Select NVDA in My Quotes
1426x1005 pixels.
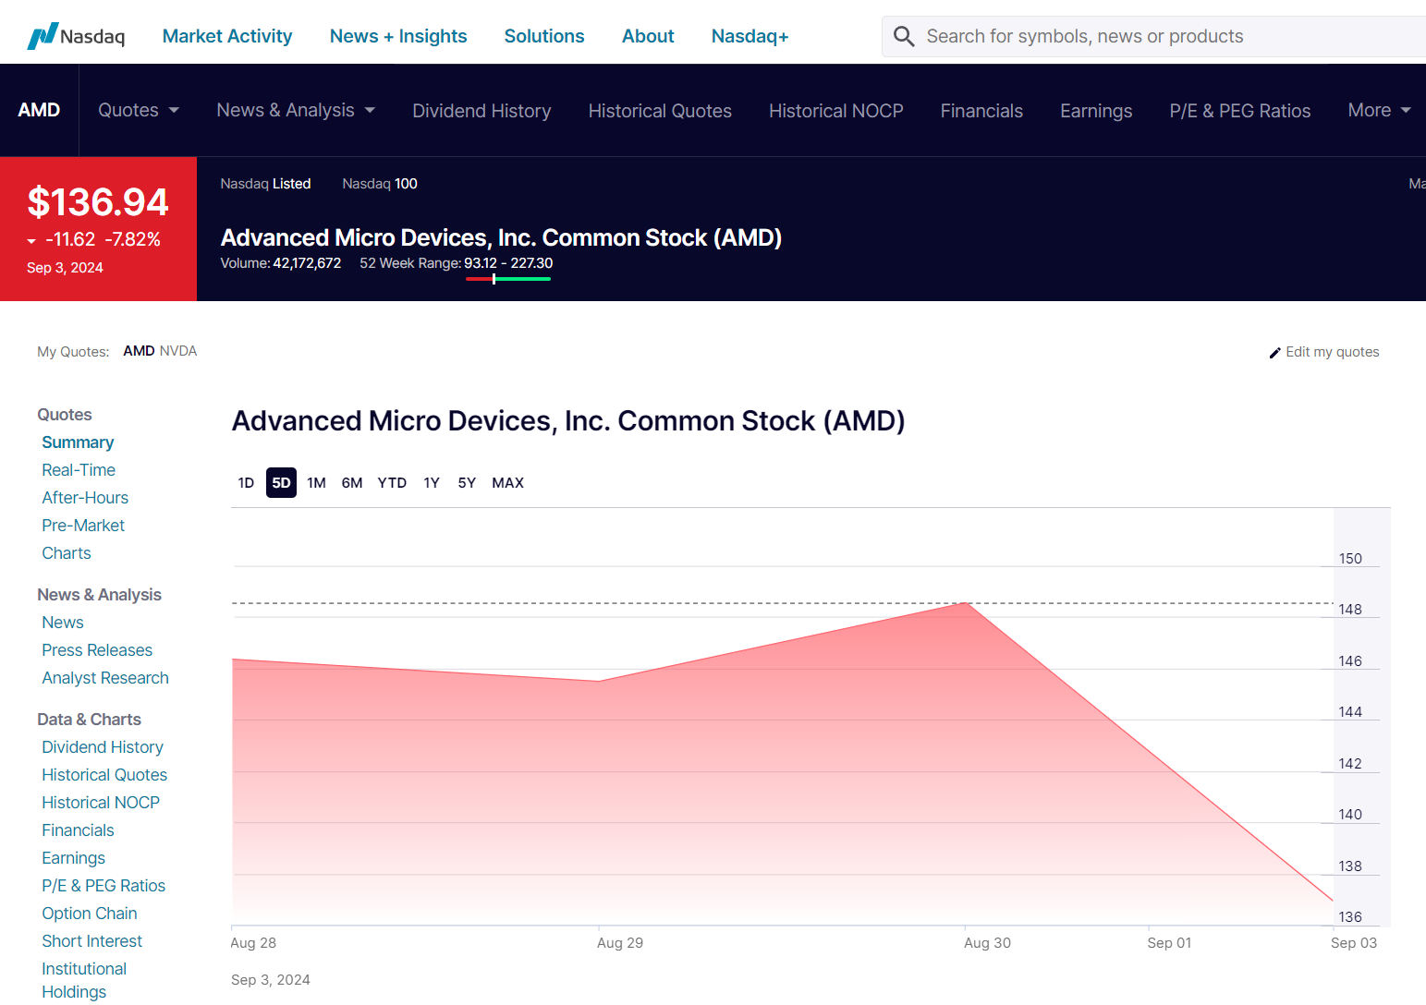pos(178,351)
